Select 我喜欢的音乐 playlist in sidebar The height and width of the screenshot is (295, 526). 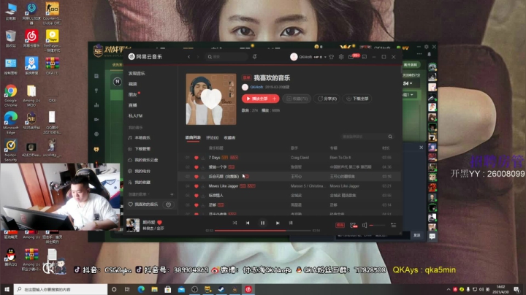[x=143, y=204]
